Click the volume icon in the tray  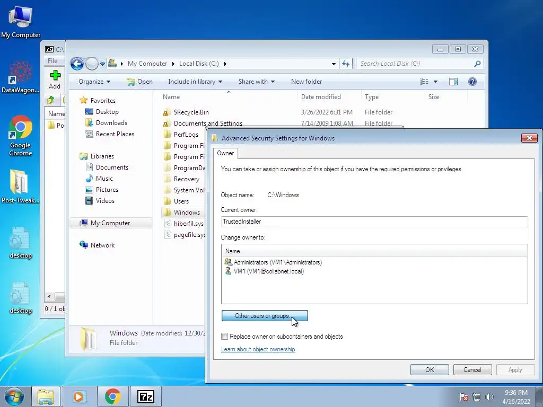[489, 397]
